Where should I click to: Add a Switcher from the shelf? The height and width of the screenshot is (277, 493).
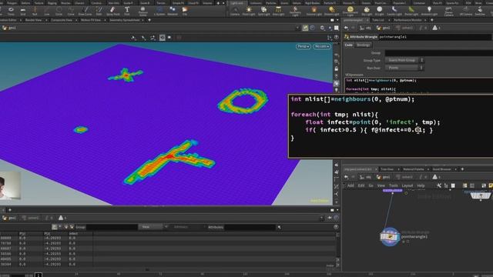click(480, 11)
